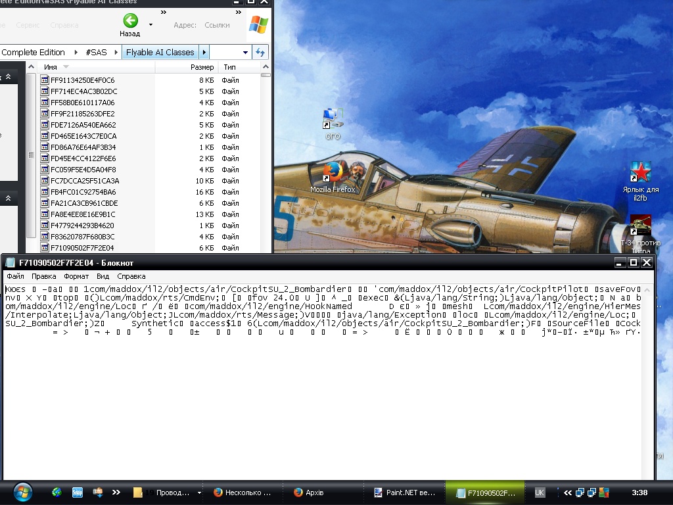Sort by Имя column header

click(95, 67)
